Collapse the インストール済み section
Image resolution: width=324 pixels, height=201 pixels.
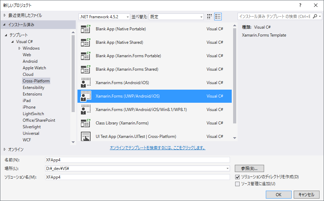pos(4,24)
